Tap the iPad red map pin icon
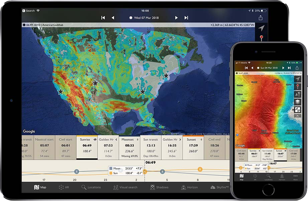The width and height of the screenshot is (308, 202). [262, 38]
